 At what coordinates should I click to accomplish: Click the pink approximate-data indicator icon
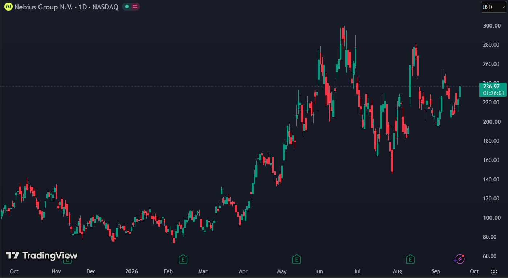click(x=135, y=7)
